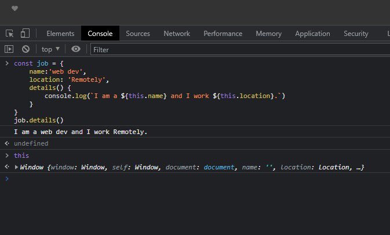Go to the Network tab
The image size is (390, 235).
[177, 33]
